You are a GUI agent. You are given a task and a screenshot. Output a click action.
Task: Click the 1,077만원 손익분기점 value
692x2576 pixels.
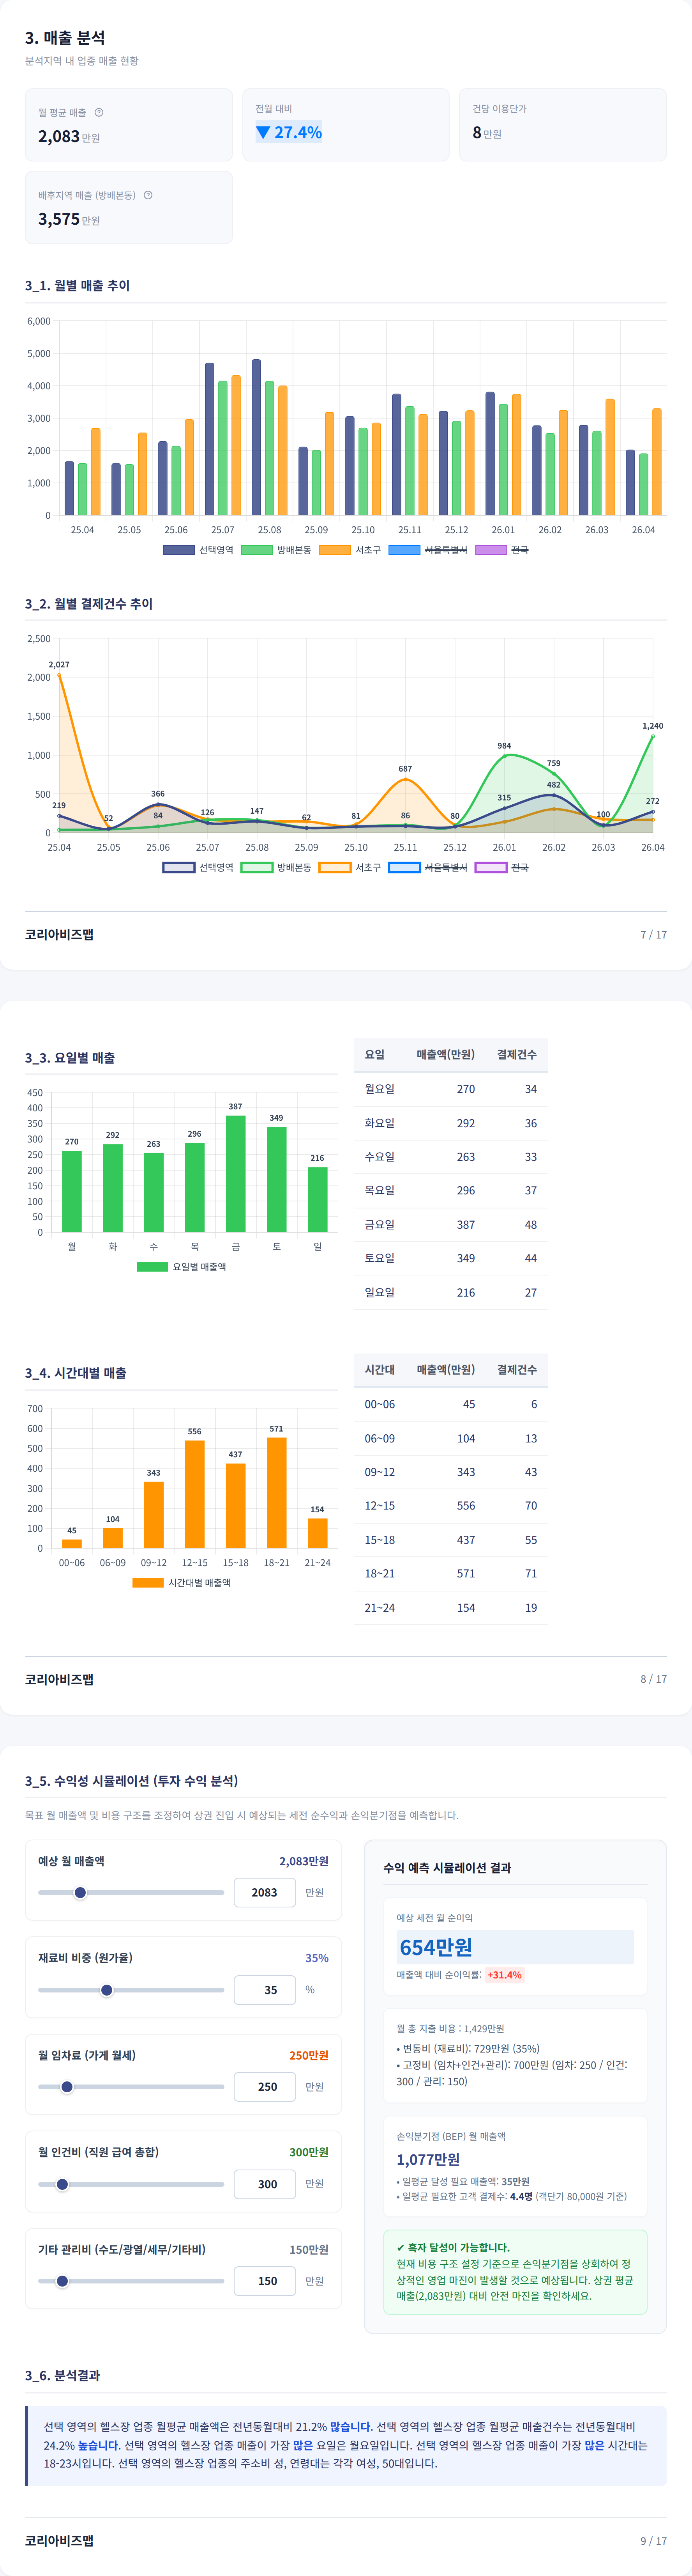tap(428, 2159)
